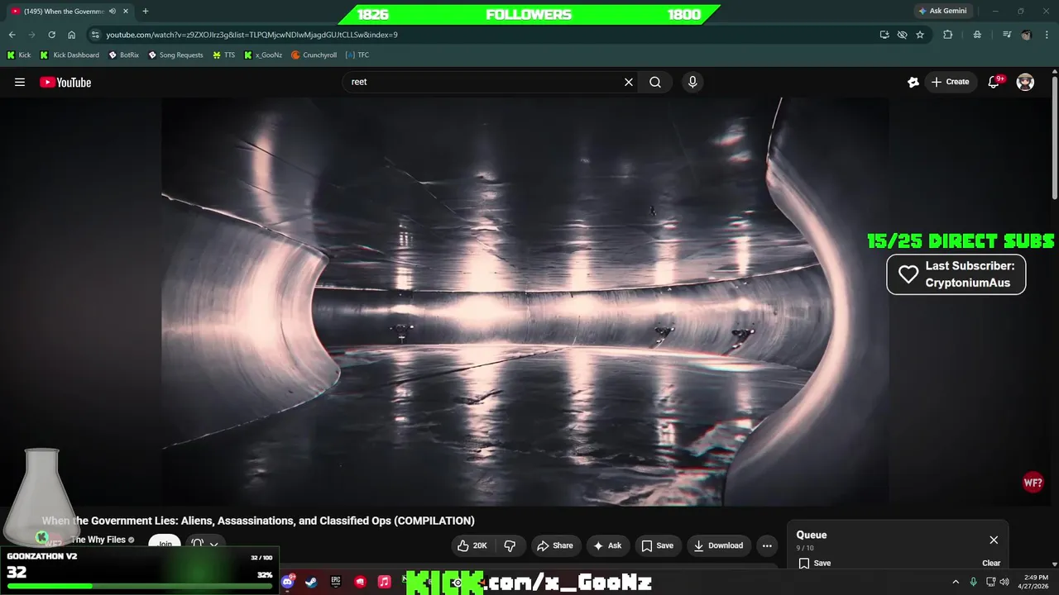
Task: Open YouTube notifications bell
Action: pos(994,82)
